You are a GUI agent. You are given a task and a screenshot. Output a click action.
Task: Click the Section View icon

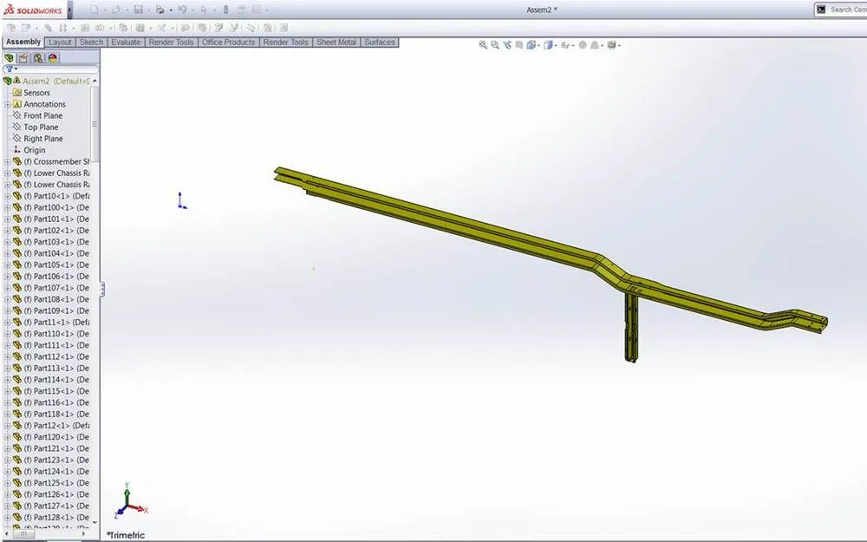(518, 44)
